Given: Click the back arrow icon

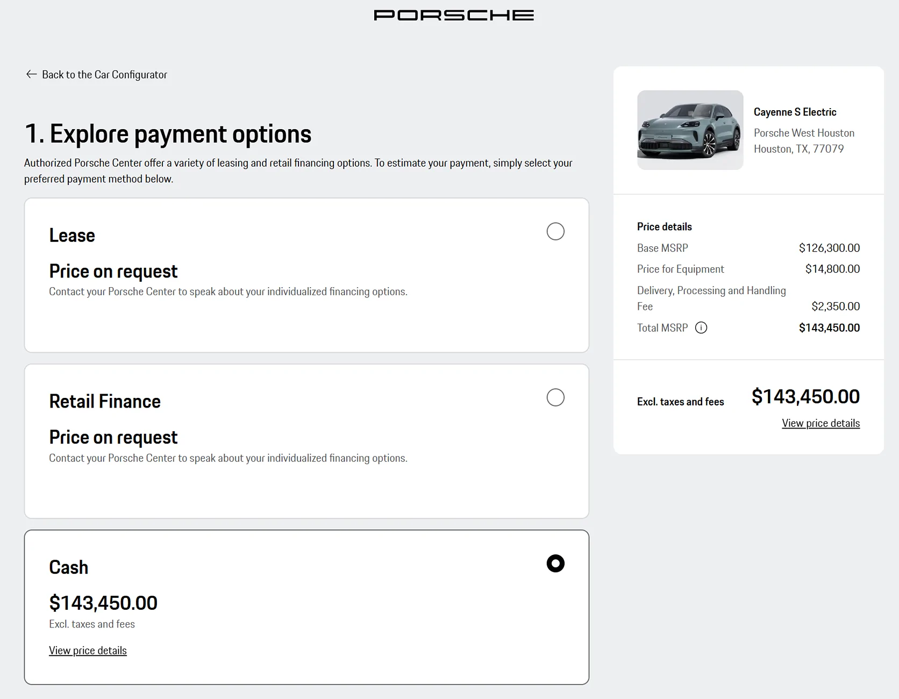Looking at the screenshot, I should click(x=31, y=74).
